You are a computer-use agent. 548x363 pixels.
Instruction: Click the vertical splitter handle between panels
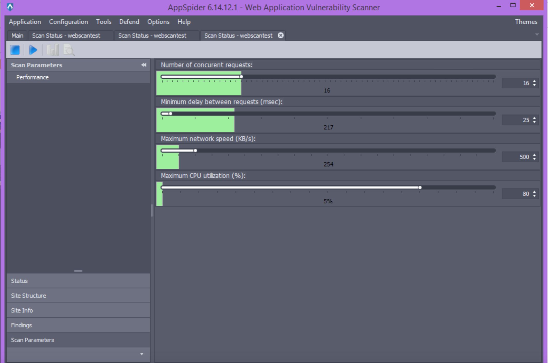coord(152,210)
